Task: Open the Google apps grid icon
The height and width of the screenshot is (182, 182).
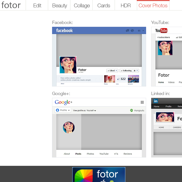Action: (142, 102)
